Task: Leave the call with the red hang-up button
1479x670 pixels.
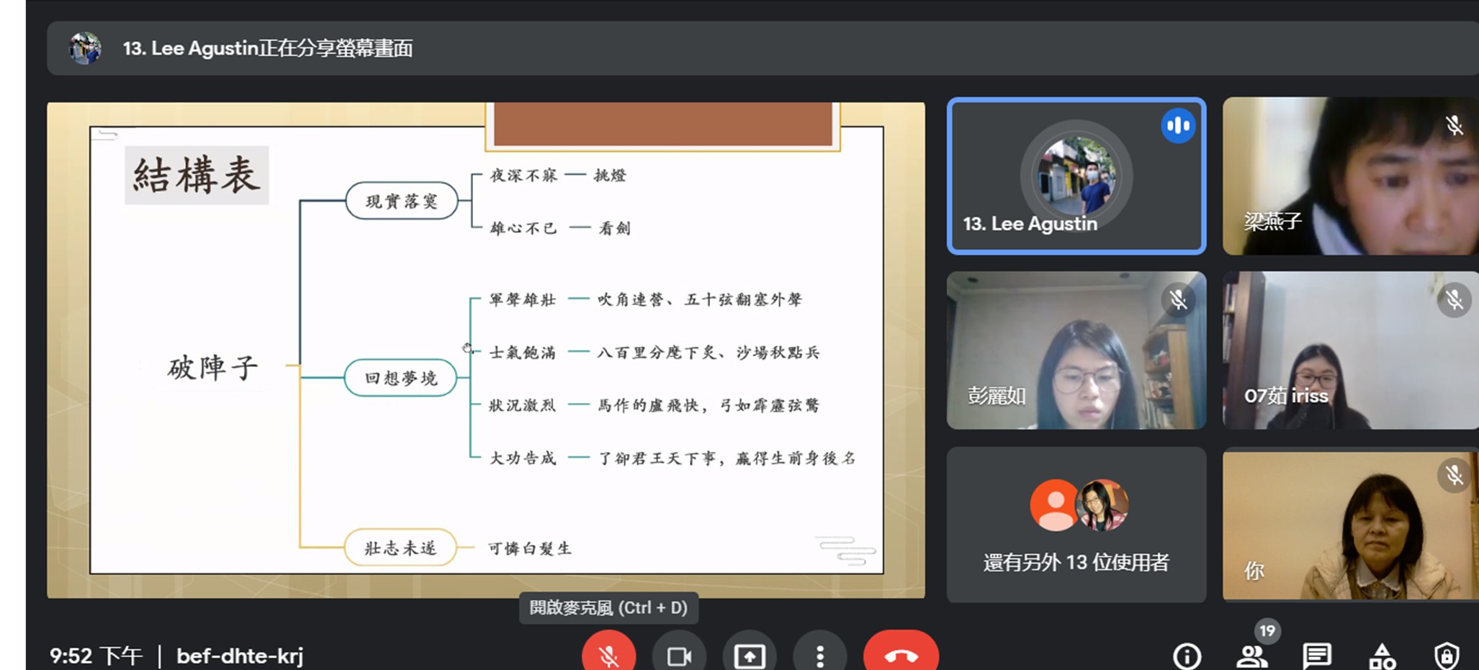Action: tap(900, 656)
